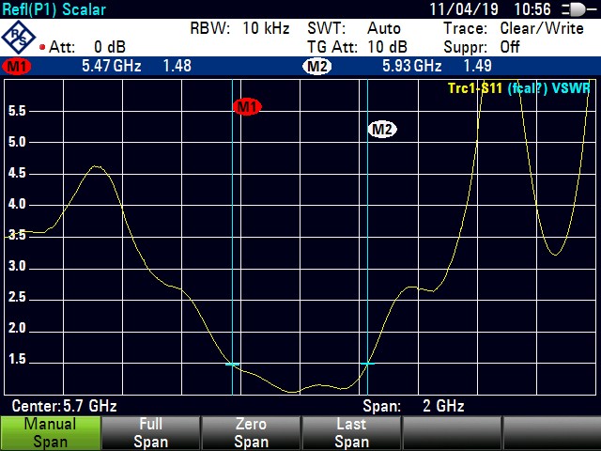Click the Trc1-S11 VSWR trace label
601x451 pixels.
(x=519, y=89)
